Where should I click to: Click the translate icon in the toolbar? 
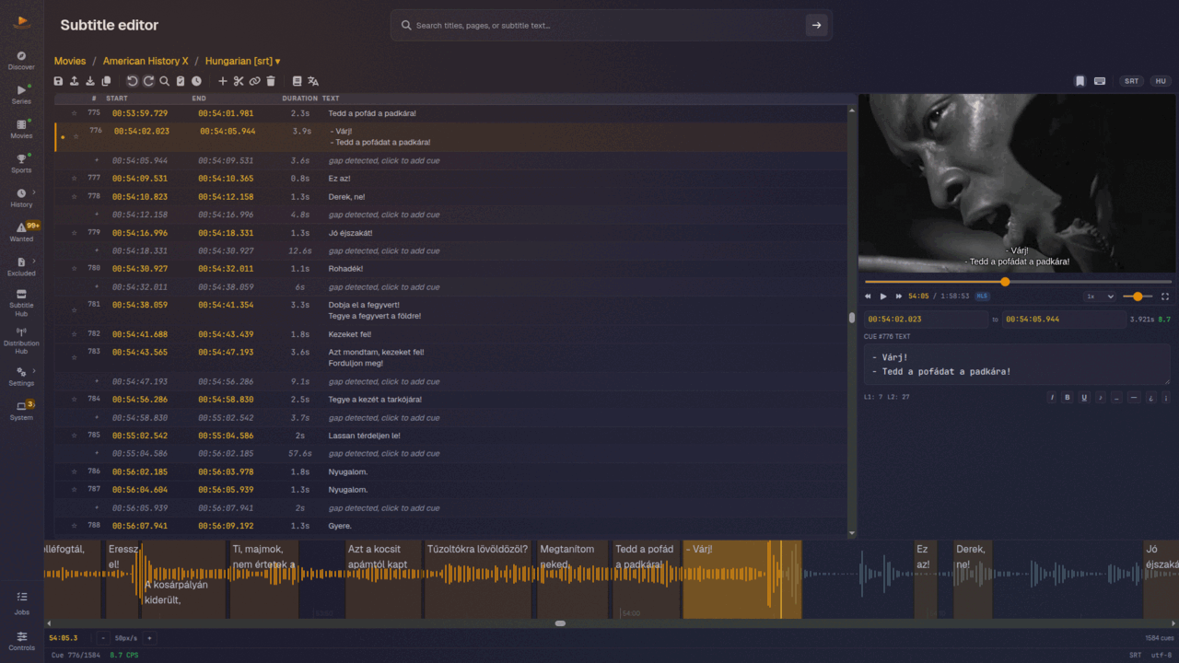click(x=313, y=81)
